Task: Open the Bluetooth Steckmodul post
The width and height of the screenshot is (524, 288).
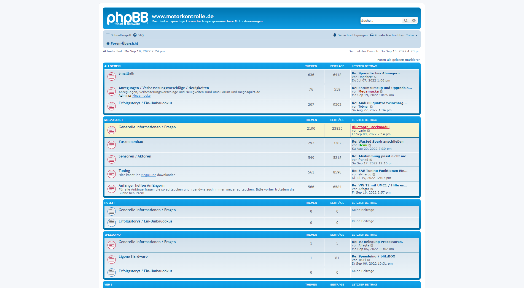Action: point(370,127)
